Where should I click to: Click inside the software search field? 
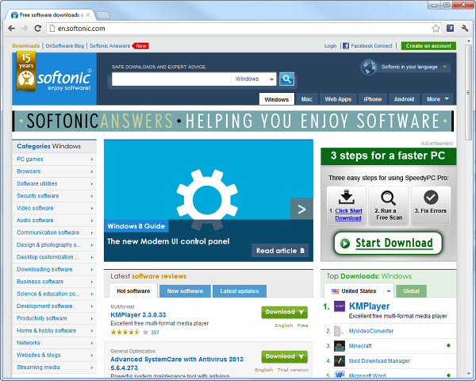coord(171,79)
